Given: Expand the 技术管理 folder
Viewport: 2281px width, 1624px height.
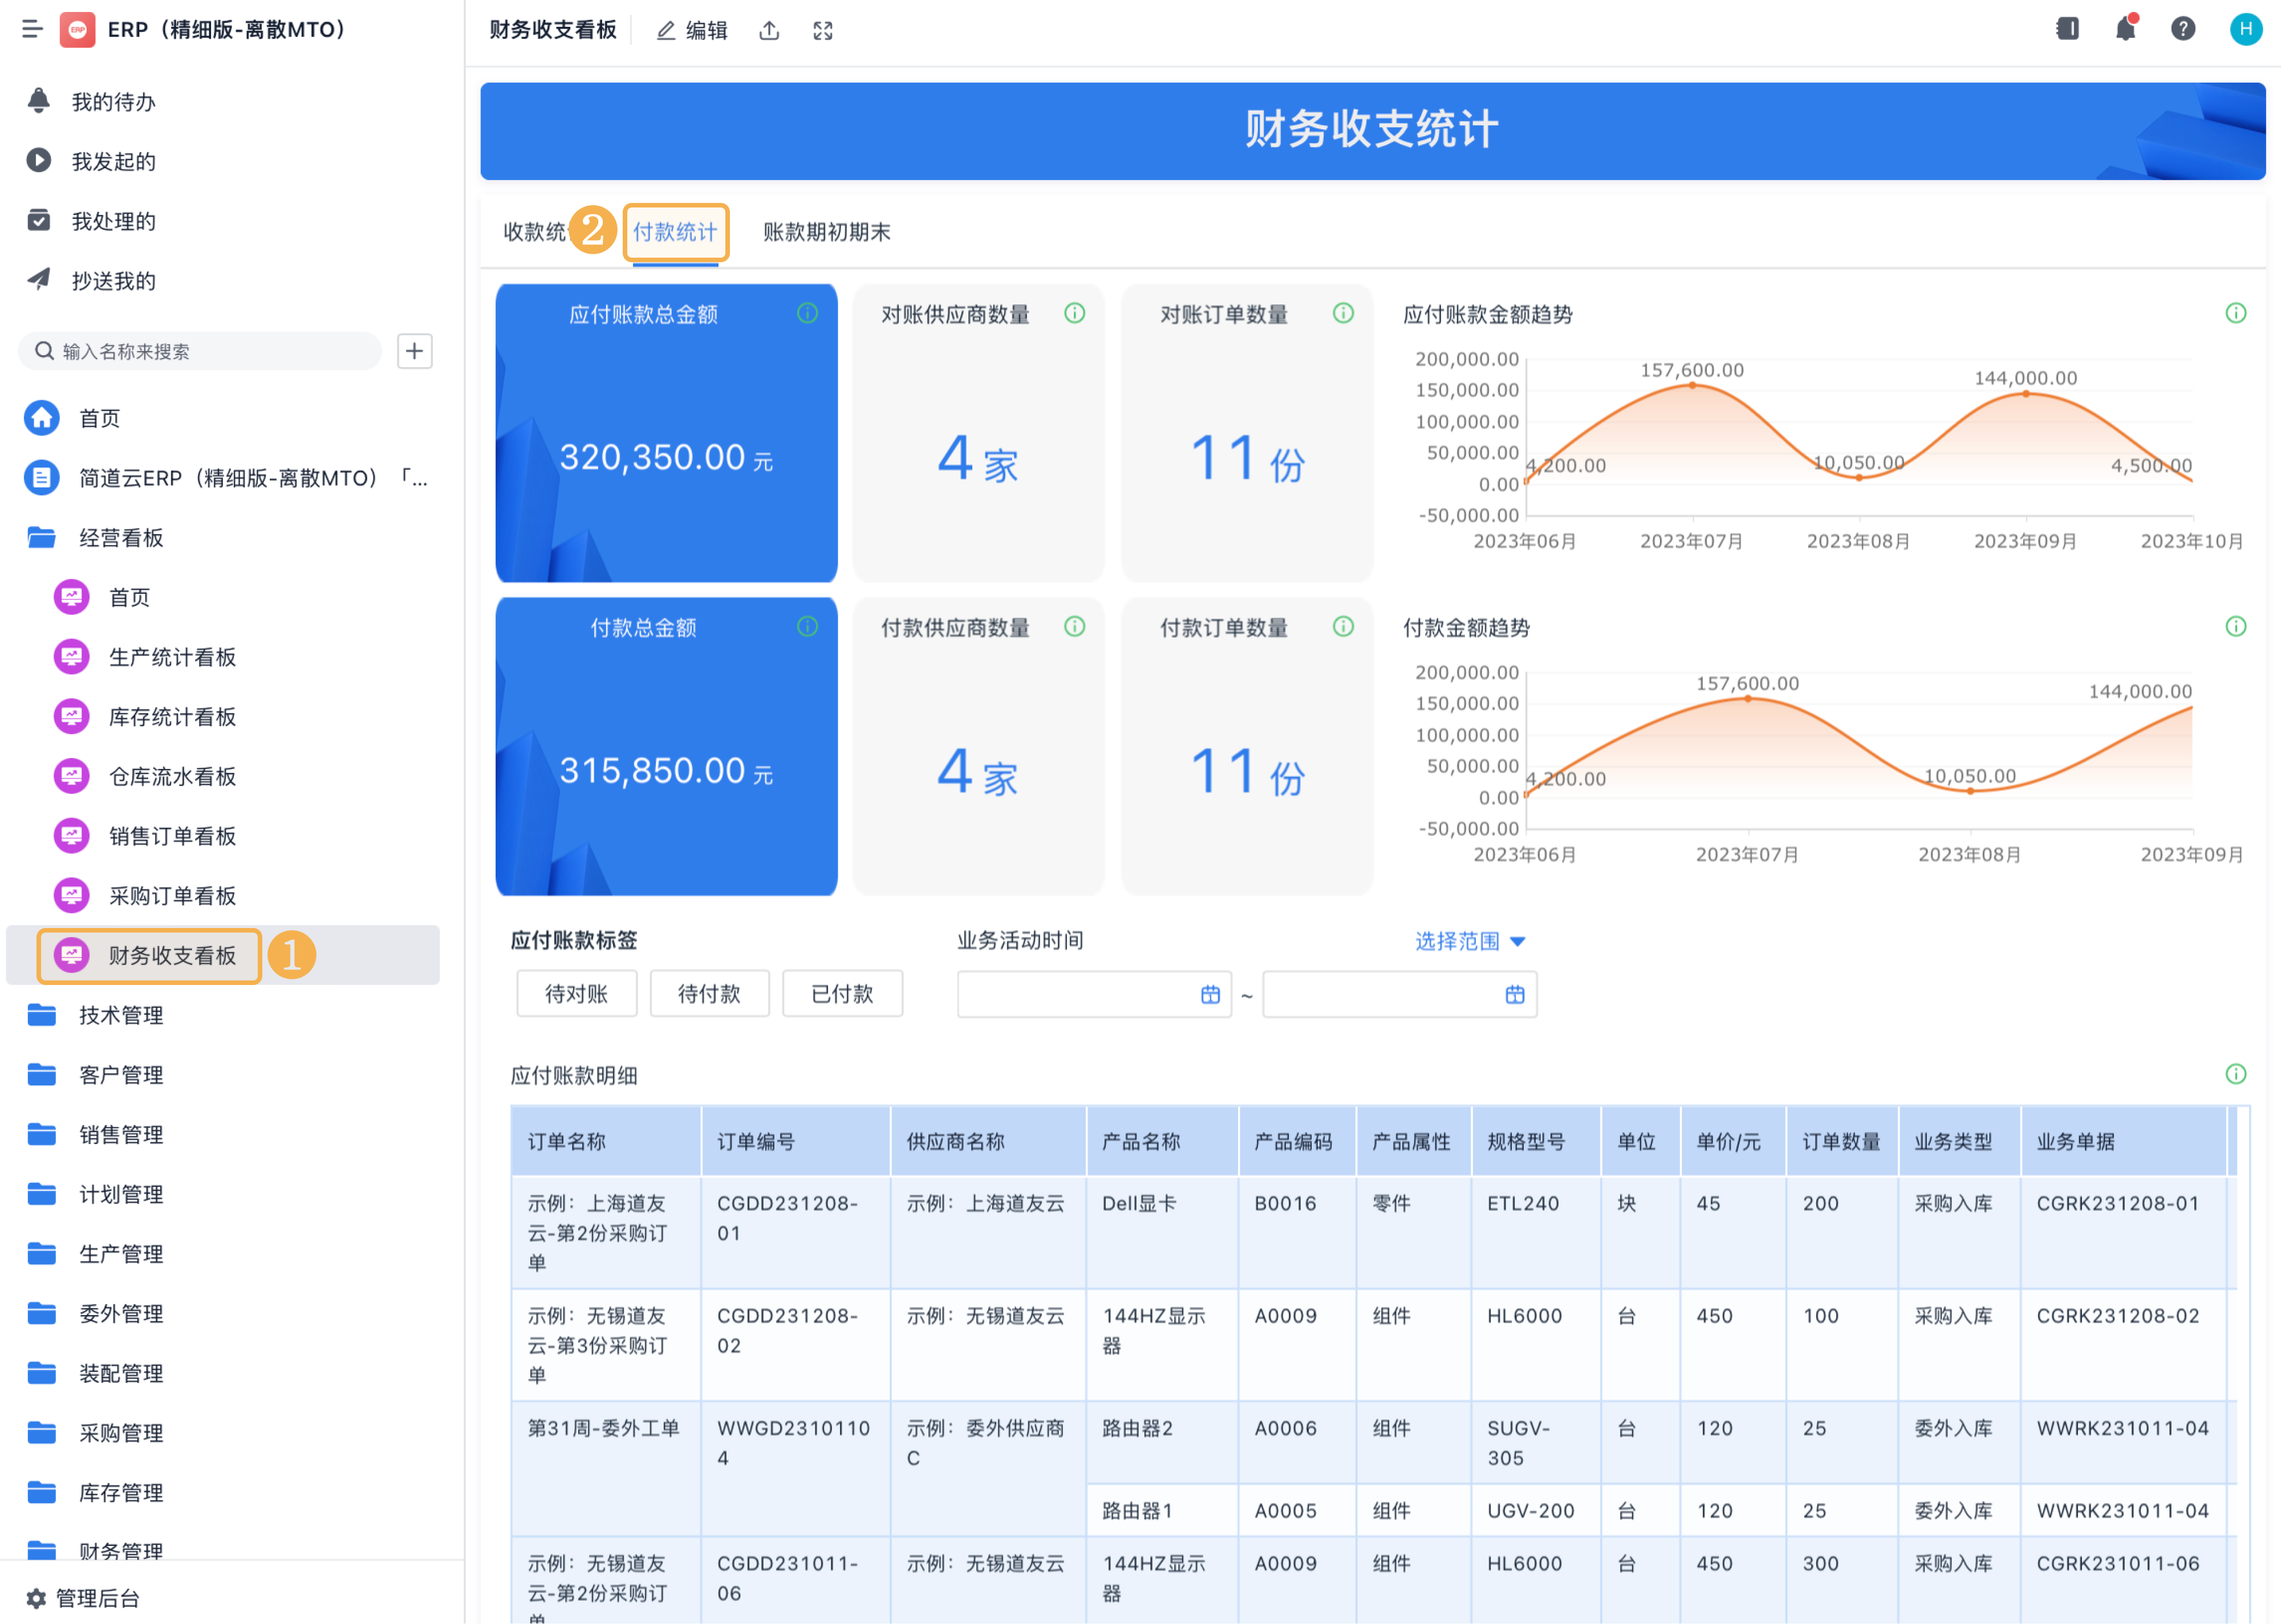Looking at the screenshot, I should [120, 1015].
